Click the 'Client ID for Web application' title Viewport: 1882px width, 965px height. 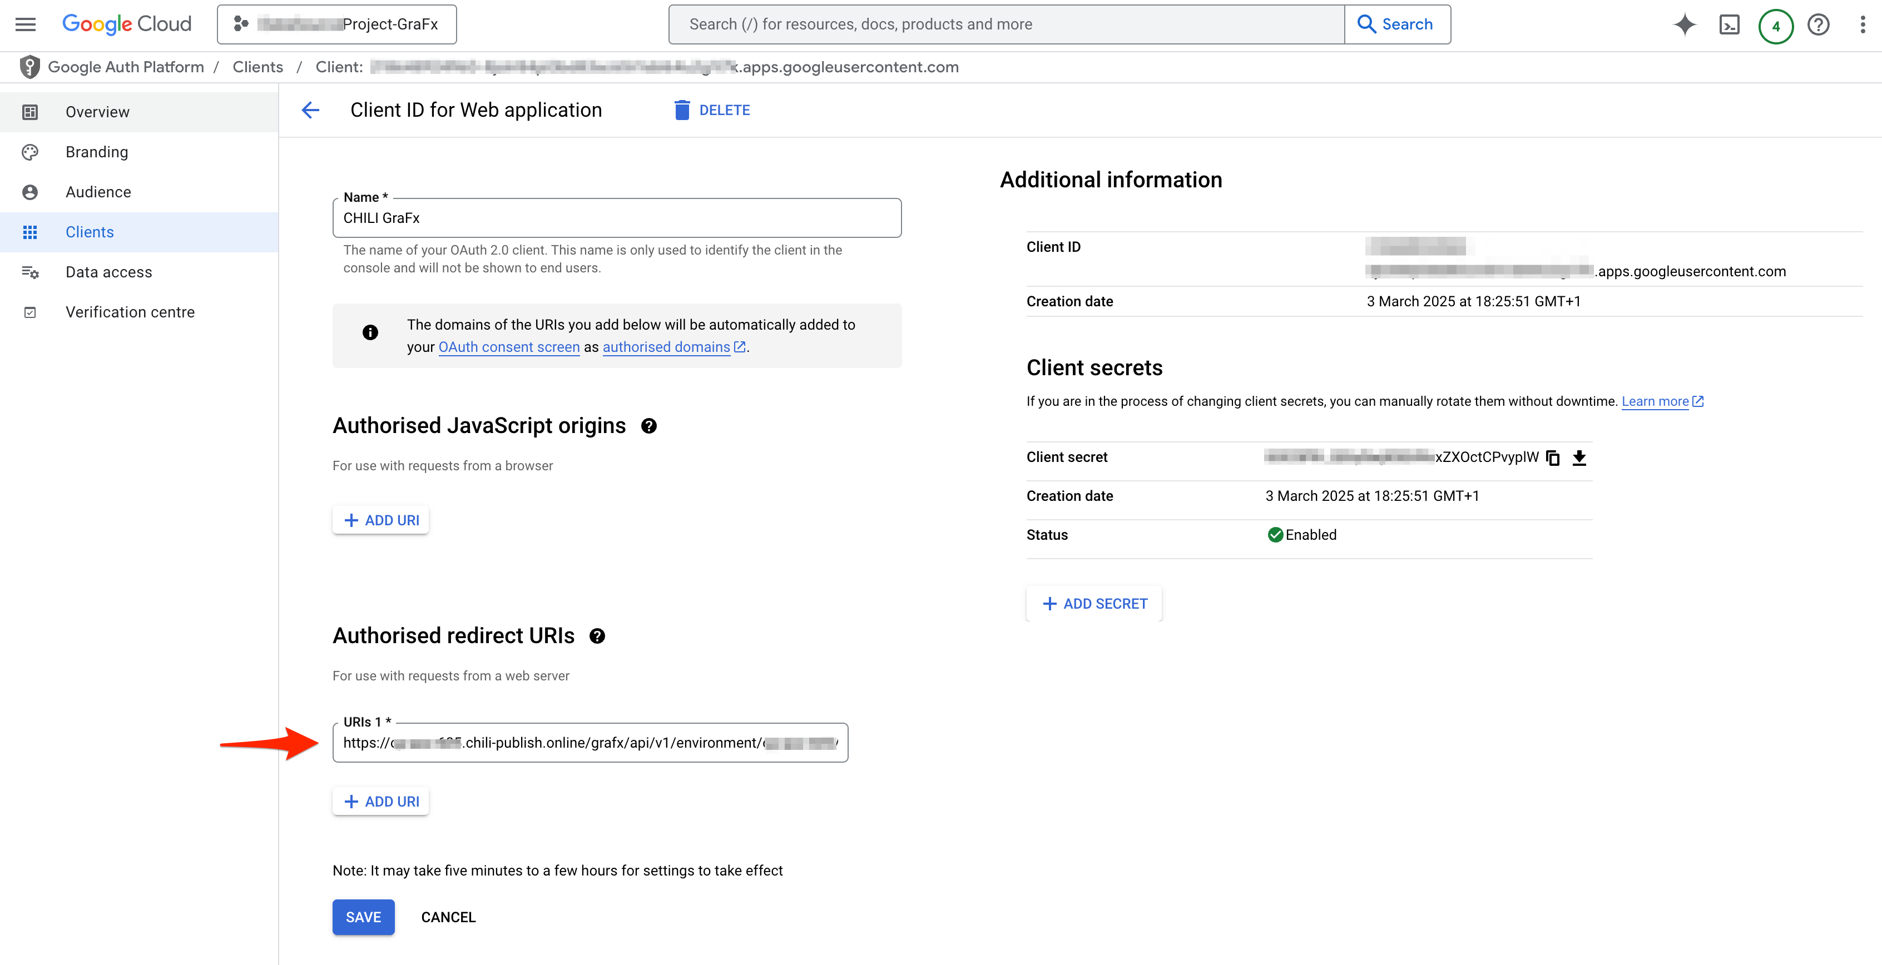(477, 110)
